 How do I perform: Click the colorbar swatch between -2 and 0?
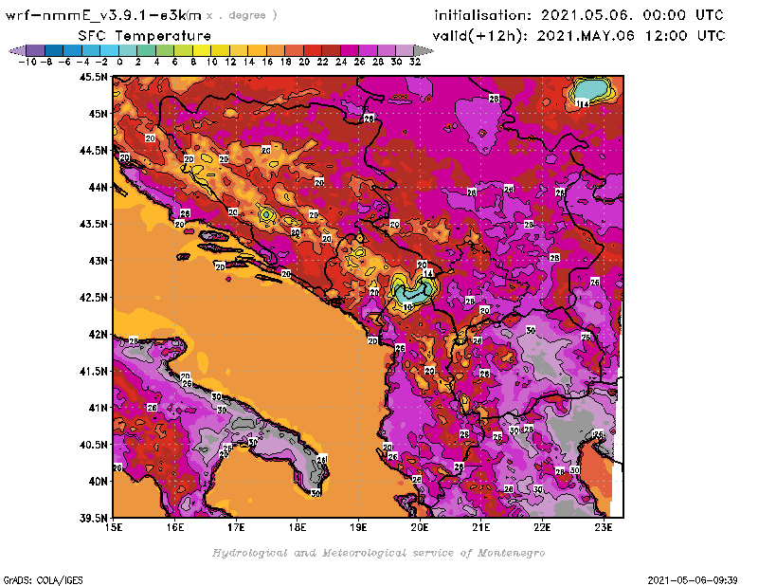(x=108, y=49)
